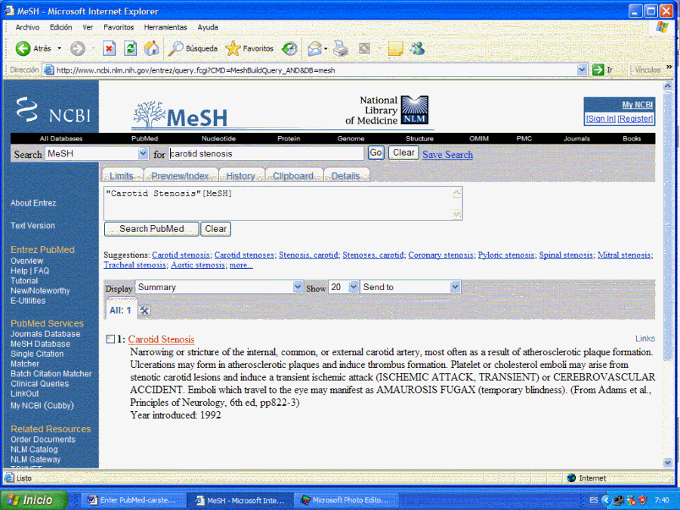Click the Mail toolbar icon

point(314,48)
